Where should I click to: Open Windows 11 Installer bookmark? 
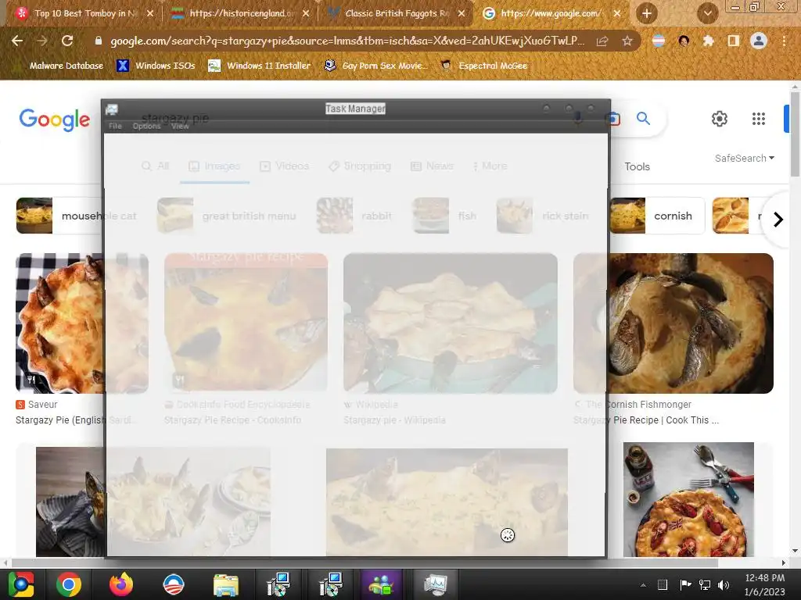click(260, 66)
